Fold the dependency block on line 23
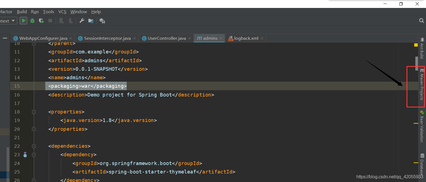 [x=34, y=155]
